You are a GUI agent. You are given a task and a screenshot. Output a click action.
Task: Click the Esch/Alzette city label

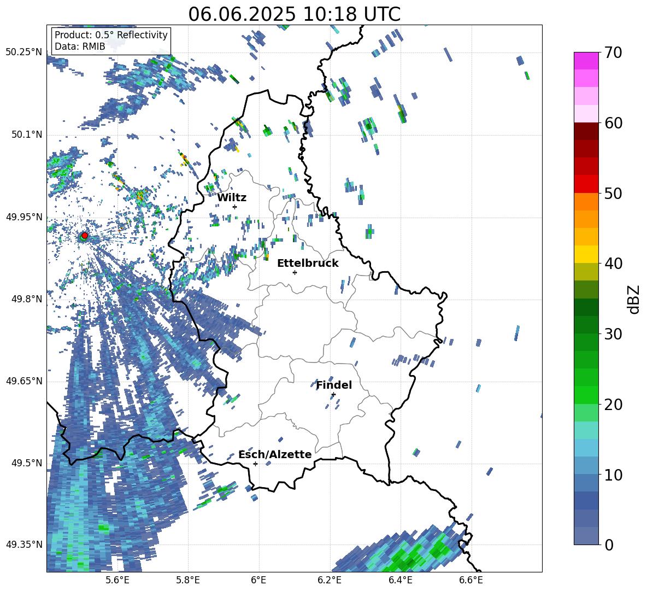(275, 454)
